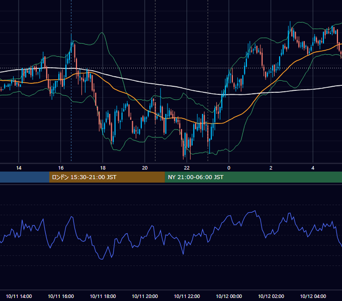Click the London session bar 15:30-21:00 JST
This screenshot has height=301, width=342.
(x=107, y=177)
